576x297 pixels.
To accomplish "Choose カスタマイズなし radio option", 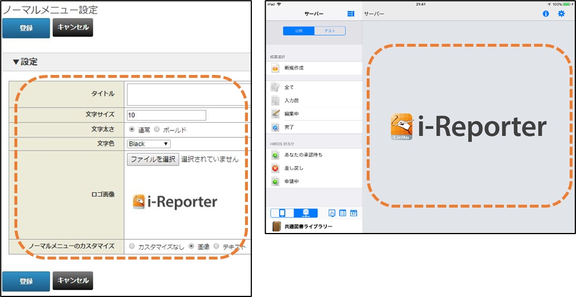I will click(132, 246).
